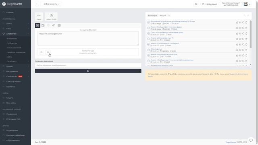Delete the 'Анализ > Пользователи > Интересы' task
Image resolution: width=258 pixels, height=145 pixels.
point(246,44)
